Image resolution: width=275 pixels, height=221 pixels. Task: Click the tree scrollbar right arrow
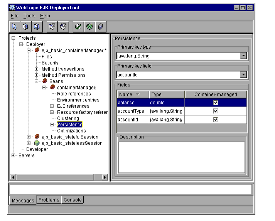[x=105, y=177]
